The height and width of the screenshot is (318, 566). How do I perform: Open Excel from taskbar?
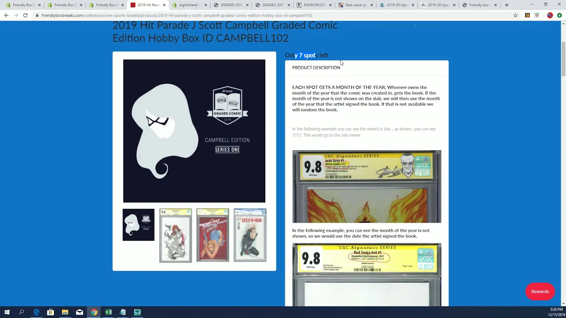[x=108, y=312]
